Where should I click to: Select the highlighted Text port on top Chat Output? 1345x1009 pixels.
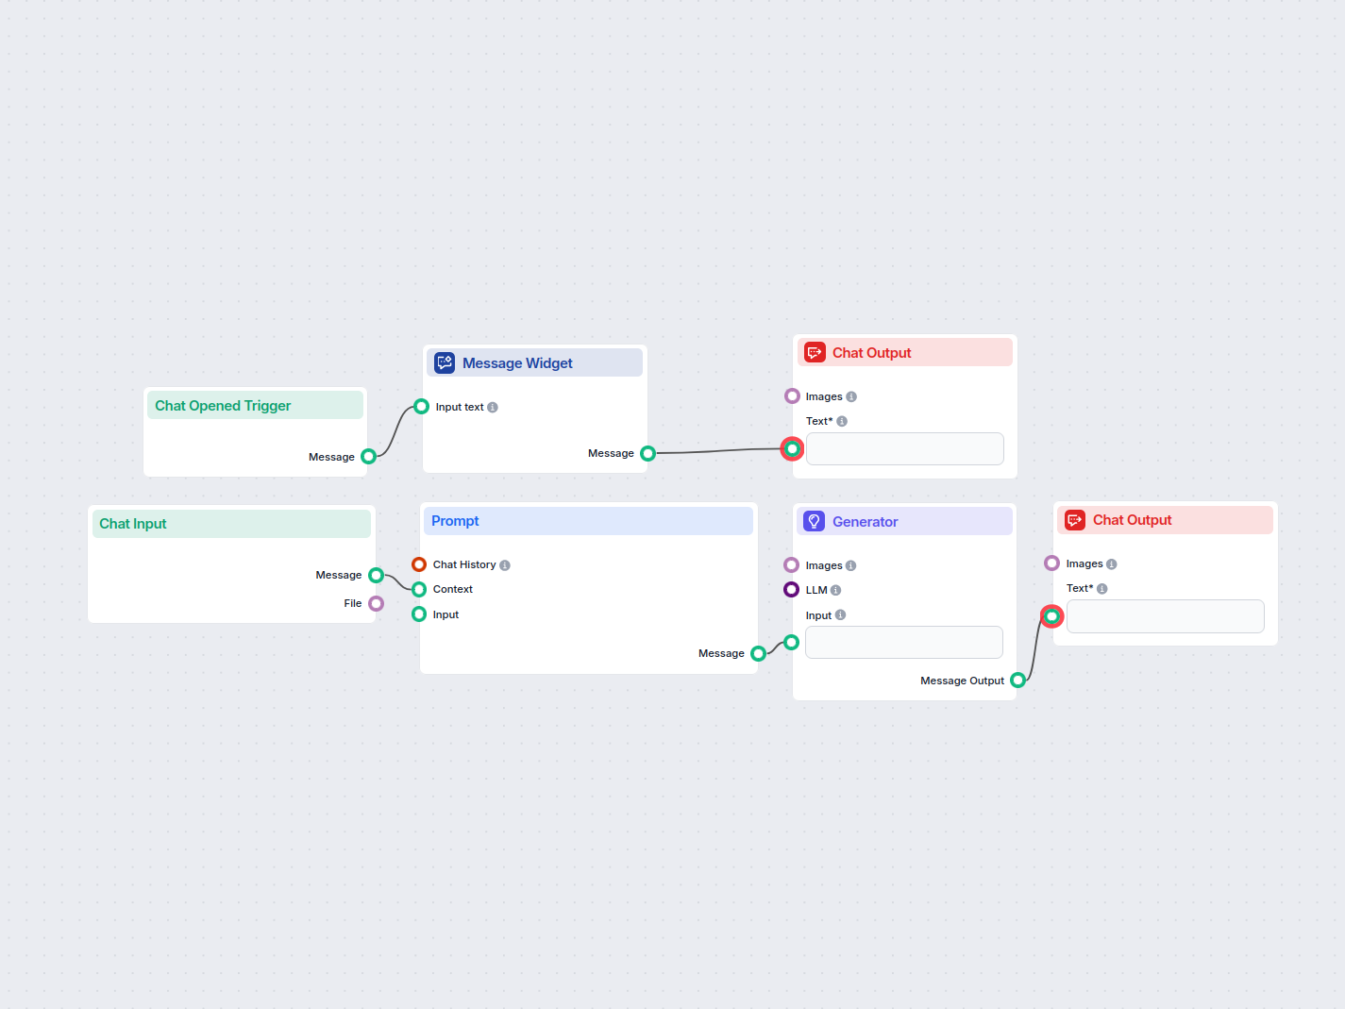[x=792, y=449]
